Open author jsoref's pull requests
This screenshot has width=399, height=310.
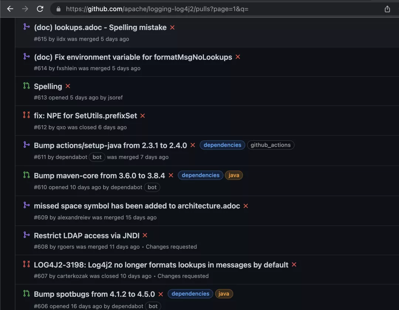tap(115, 98)
